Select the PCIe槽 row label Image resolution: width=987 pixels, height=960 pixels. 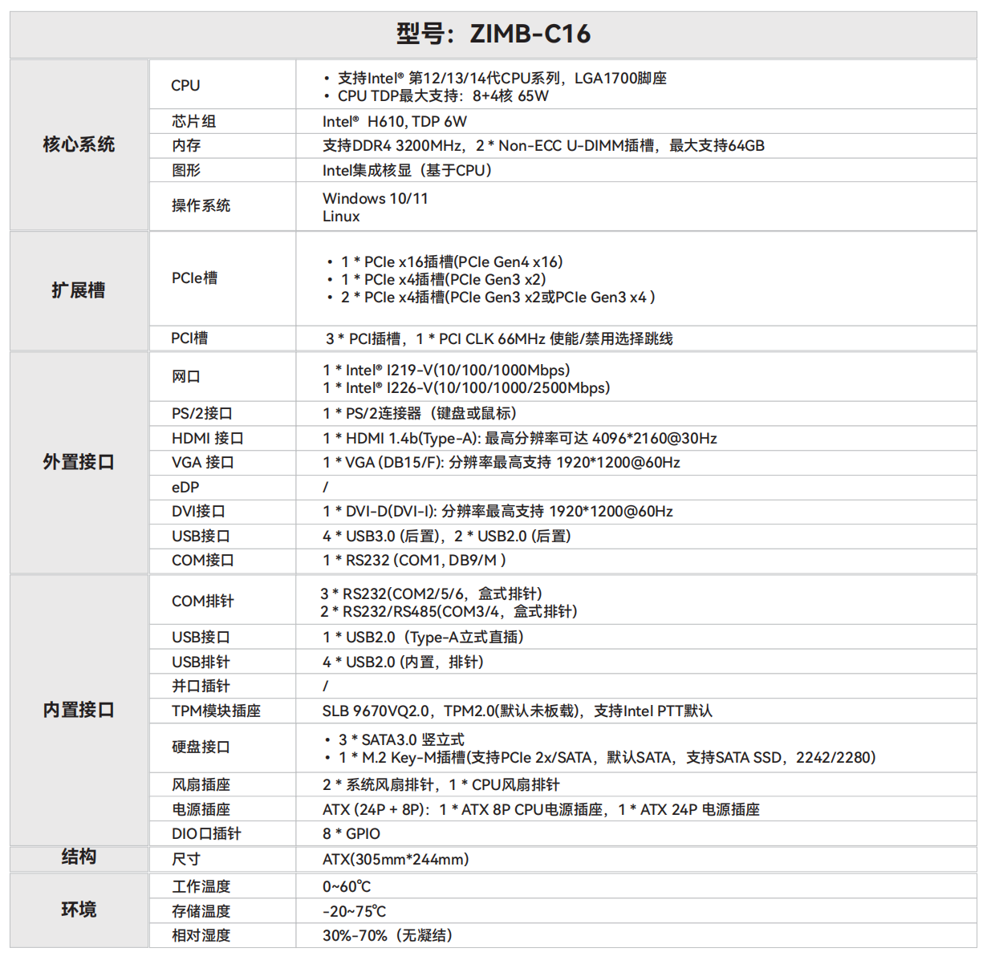click(x=194, y=278)
